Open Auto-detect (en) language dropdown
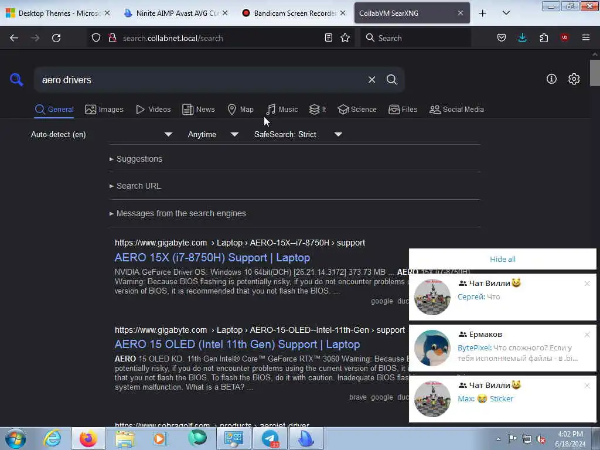Image resolution: width=600 pixels, height=450 pixels. point(101,134)
